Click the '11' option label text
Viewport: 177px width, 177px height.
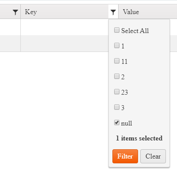124,62
